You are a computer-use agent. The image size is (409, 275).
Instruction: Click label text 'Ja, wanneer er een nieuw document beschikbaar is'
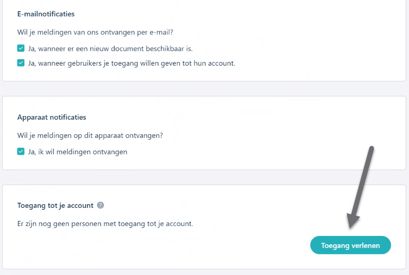110,48
